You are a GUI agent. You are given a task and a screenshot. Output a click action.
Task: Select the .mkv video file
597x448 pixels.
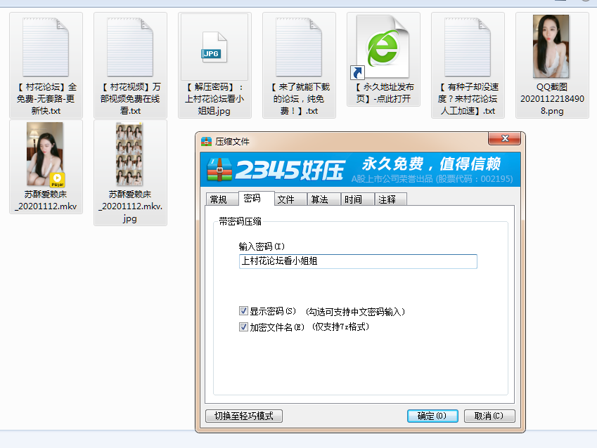[x=46, y=154]
